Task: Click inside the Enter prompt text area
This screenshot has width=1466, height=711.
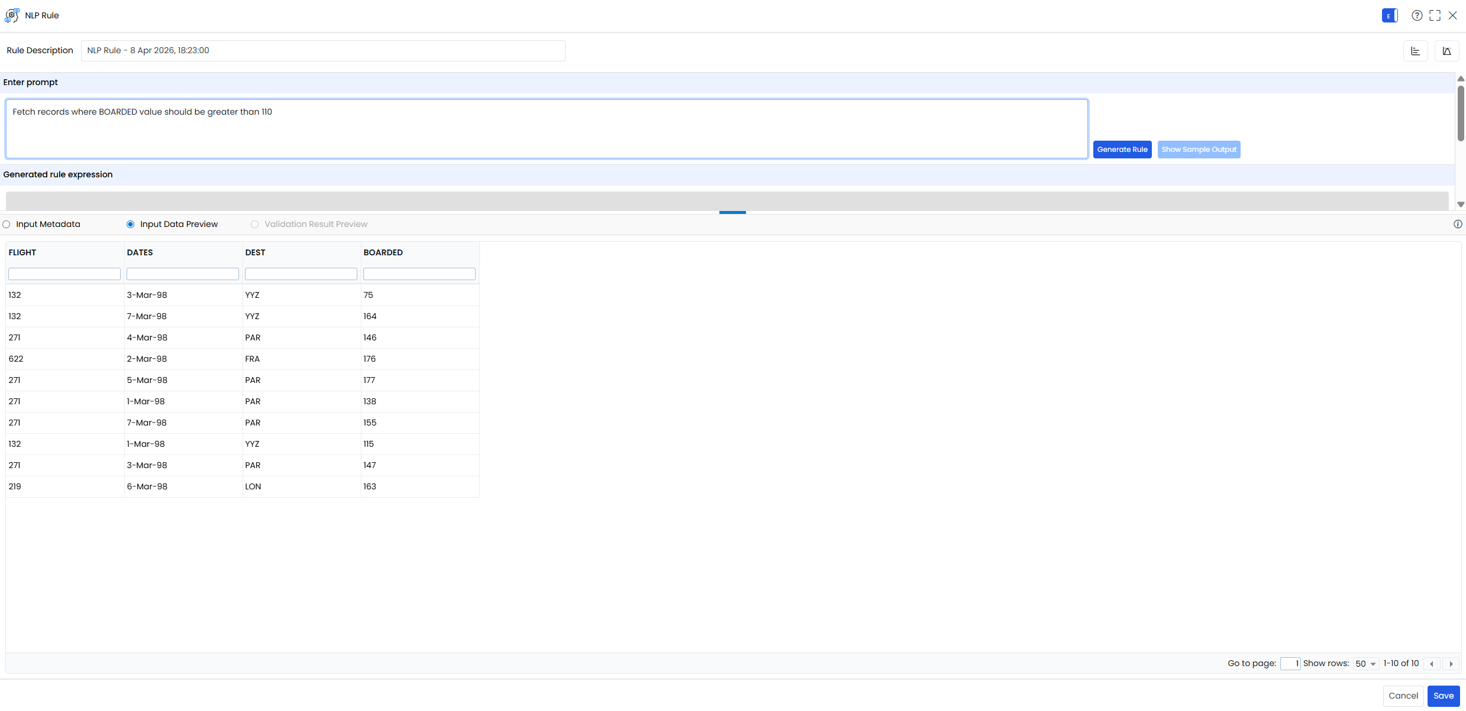Action: [547, 129]
